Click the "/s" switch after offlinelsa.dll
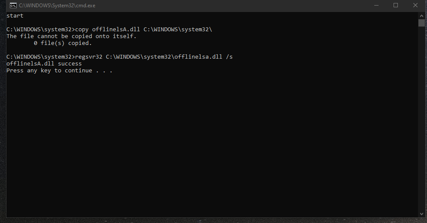 coord(229,57)
